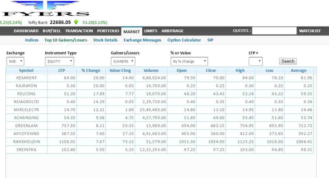Click the green Nifty Bank up arrow
The image size is (329, 178).
click(x=76, y=22)
